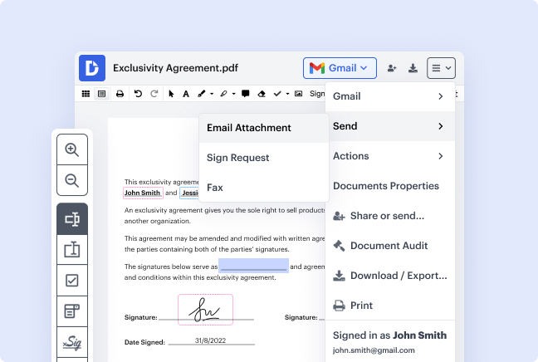Viewport: 538px width, 362px height.
Task: Toggle the thumbnail grid view button
Action: click(86, 94)
